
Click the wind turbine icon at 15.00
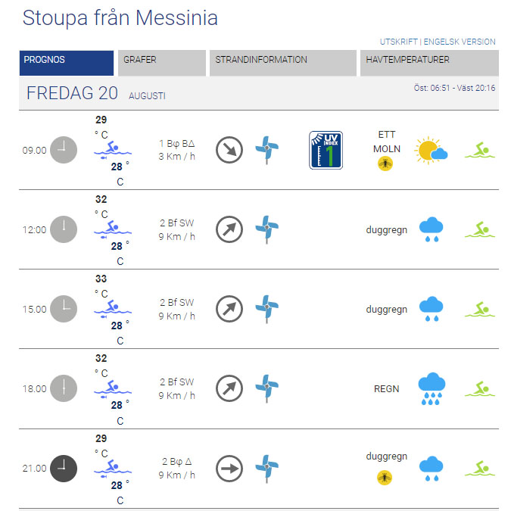click(267, 309)
